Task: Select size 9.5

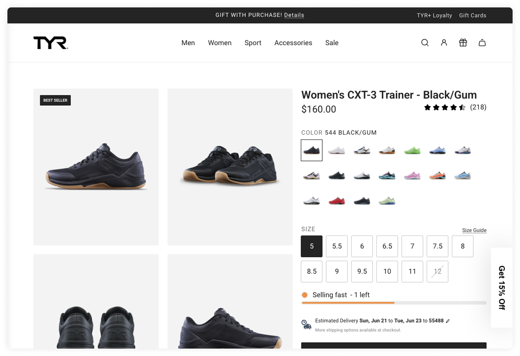Action: 362,271
